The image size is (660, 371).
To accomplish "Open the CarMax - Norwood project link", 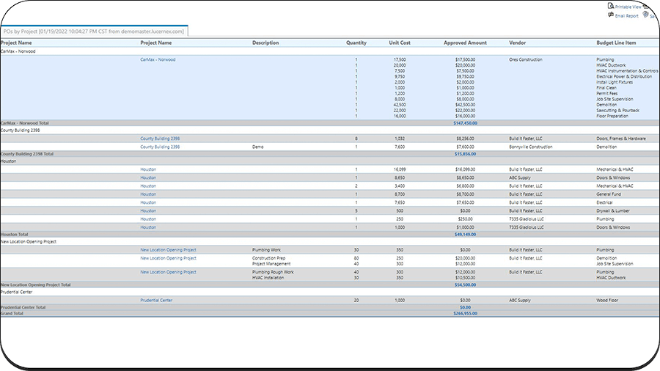I will 158,59.
